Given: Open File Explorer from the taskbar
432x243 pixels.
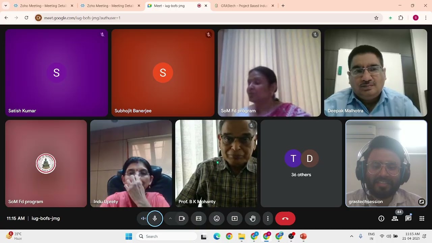Looking at the screenshot, I should (241, 237).
